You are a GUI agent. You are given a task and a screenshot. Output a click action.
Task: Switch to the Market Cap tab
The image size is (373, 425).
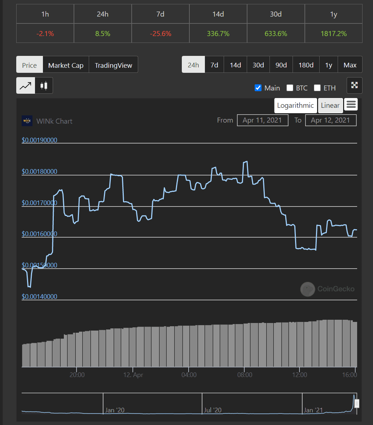(66, 65)
